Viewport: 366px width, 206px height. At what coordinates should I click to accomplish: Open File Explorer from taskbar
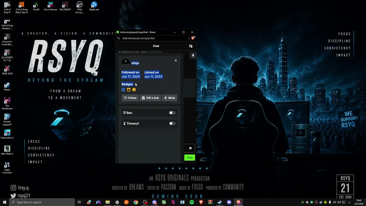point(108,202)
